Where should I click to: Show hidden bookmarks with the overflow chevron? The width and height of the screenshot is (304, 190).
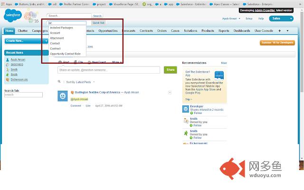300,4
